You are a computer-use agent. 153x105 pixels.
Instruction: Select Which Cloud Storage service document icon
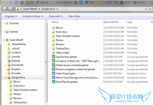click(x=53, y=78)
